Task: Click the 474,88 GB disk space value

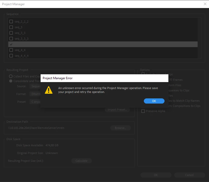Action: click(x=52, y=145)
